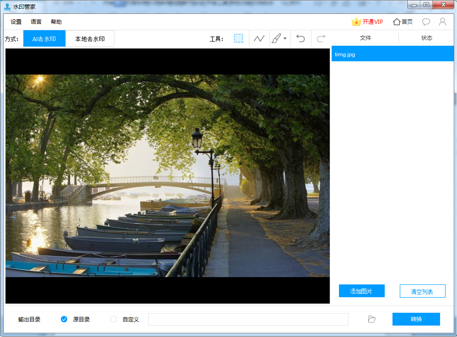Open the user account profile icon

(442, 21)
